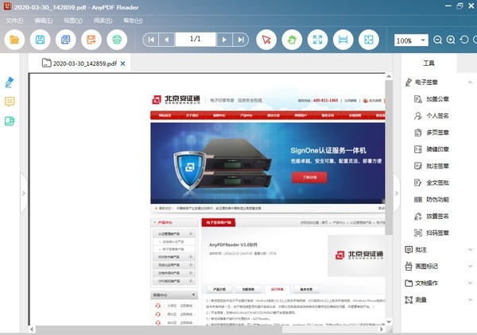
Task: Close the 2020-03-30_142859.pdf tab
Action: (x=122, y=64)
